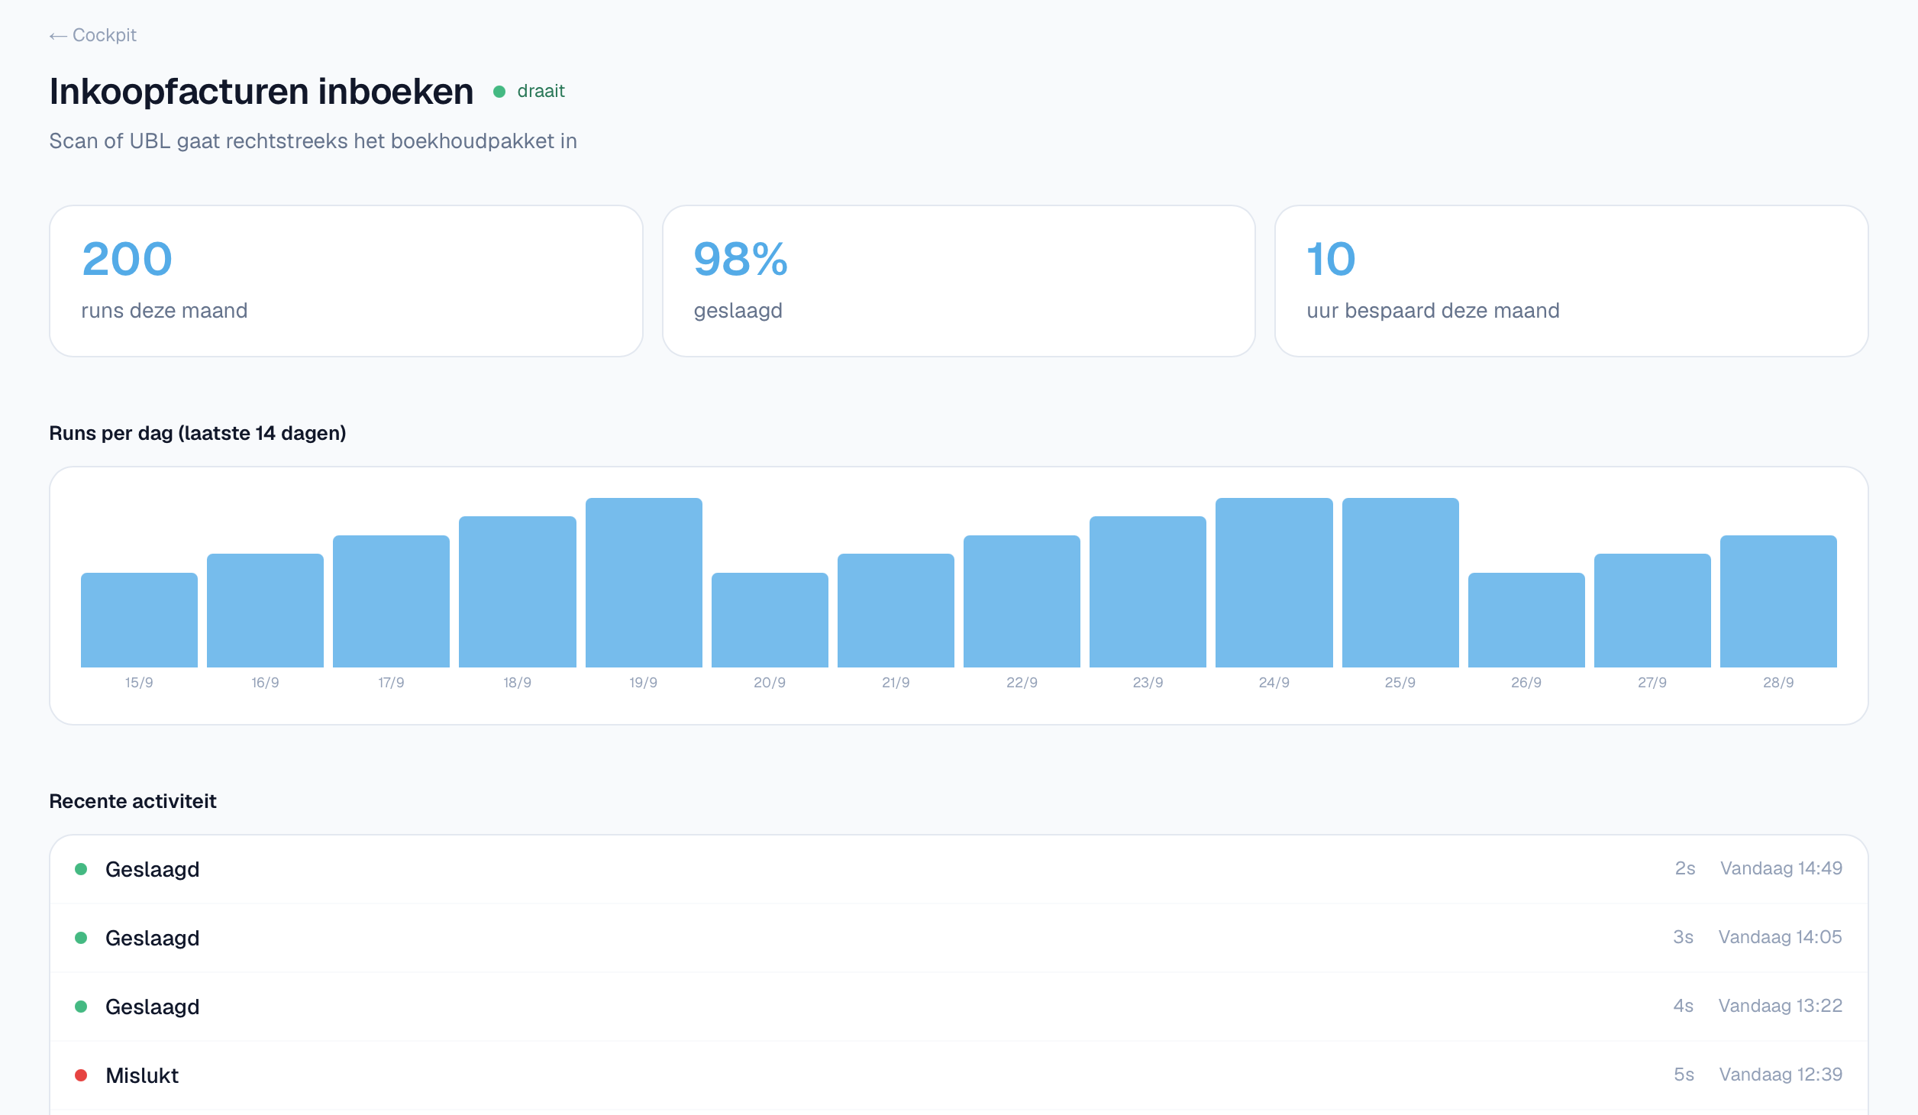Click the red dot next to Mislukt
This screenshot has width=1918, height=1115.
[x=81, y=1075]
